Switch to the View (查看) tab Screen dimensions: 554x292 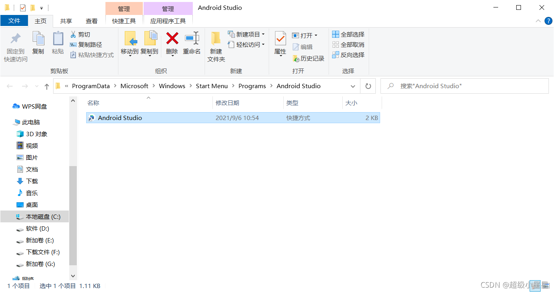point(92,21)
